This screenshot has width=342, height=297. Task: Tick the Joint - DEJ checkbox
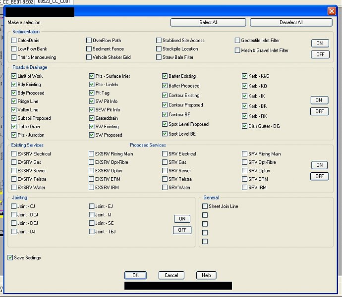tap(14, 223)
